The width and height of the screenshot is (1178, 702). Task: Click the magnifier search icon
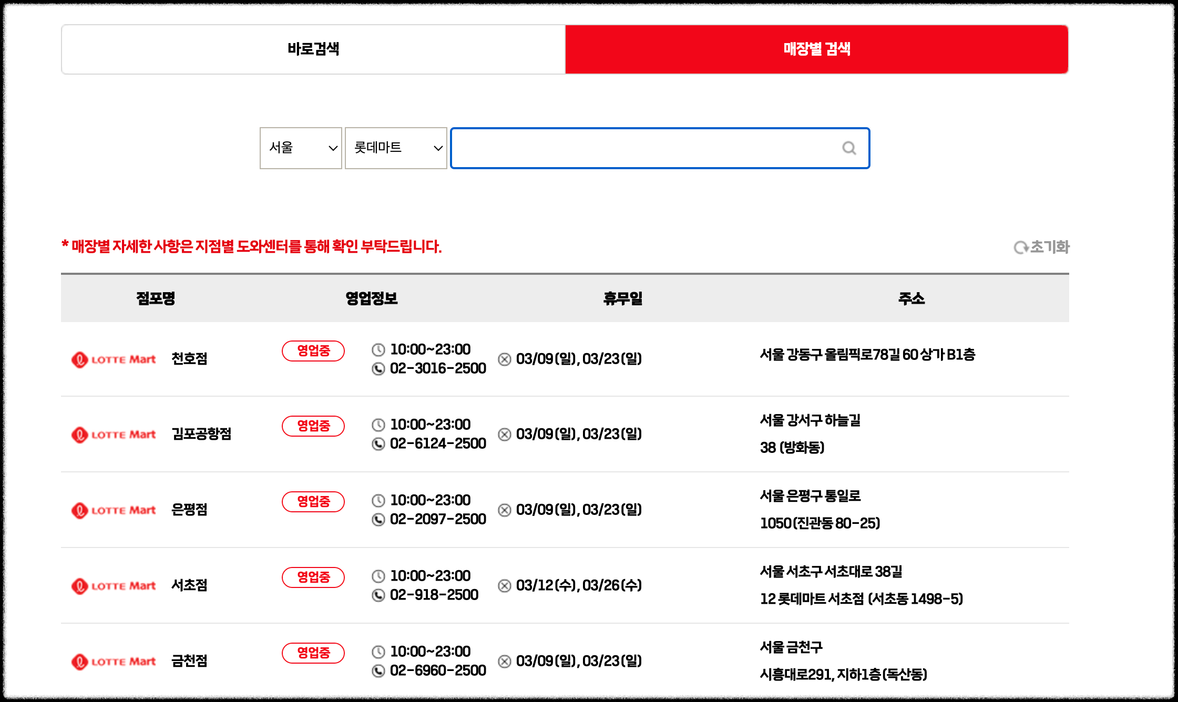[x=849, y=148]
